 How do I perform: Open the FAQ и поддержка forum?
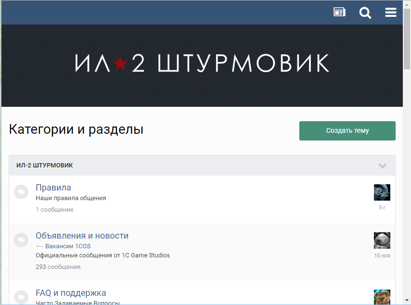pos(71,293)
